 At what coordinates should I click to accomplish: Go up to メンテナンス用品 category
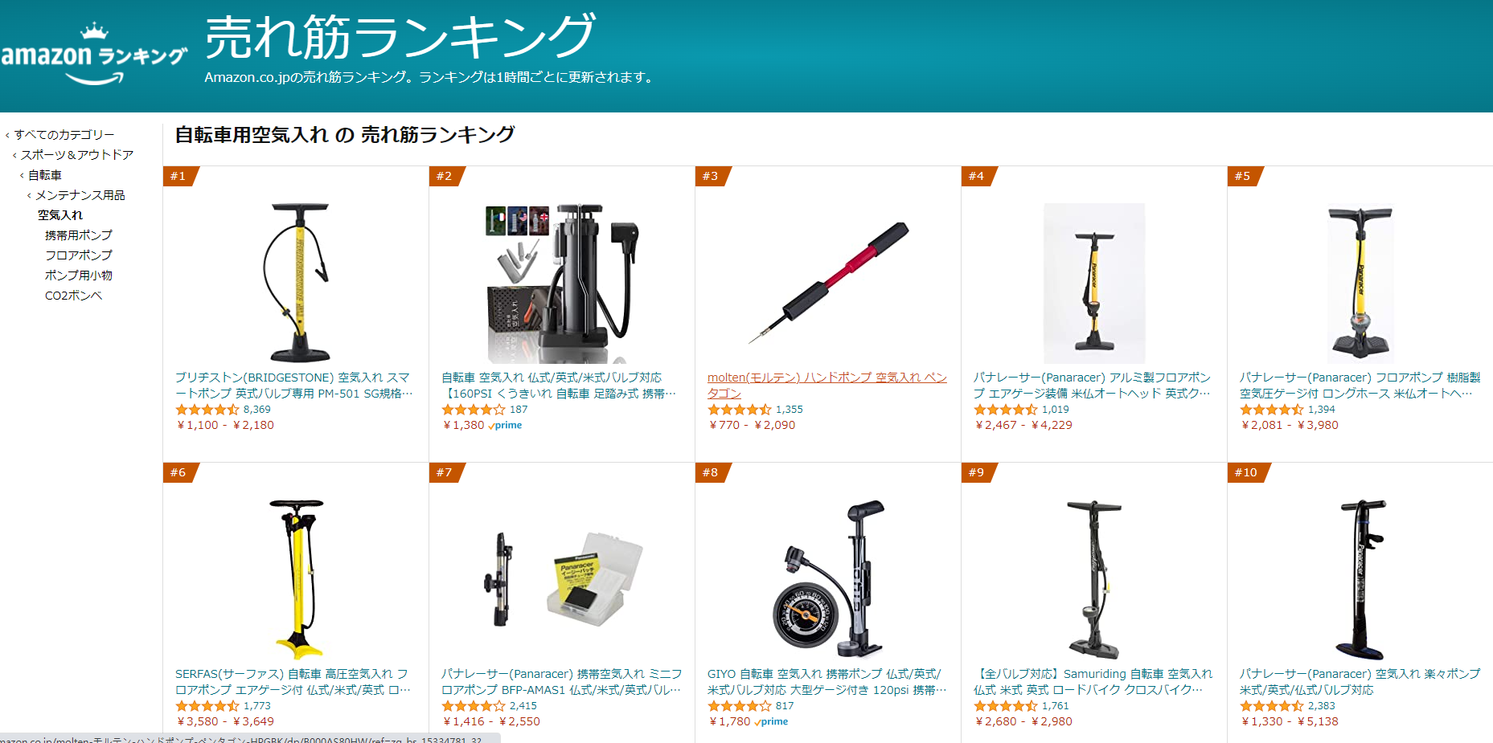80,194
